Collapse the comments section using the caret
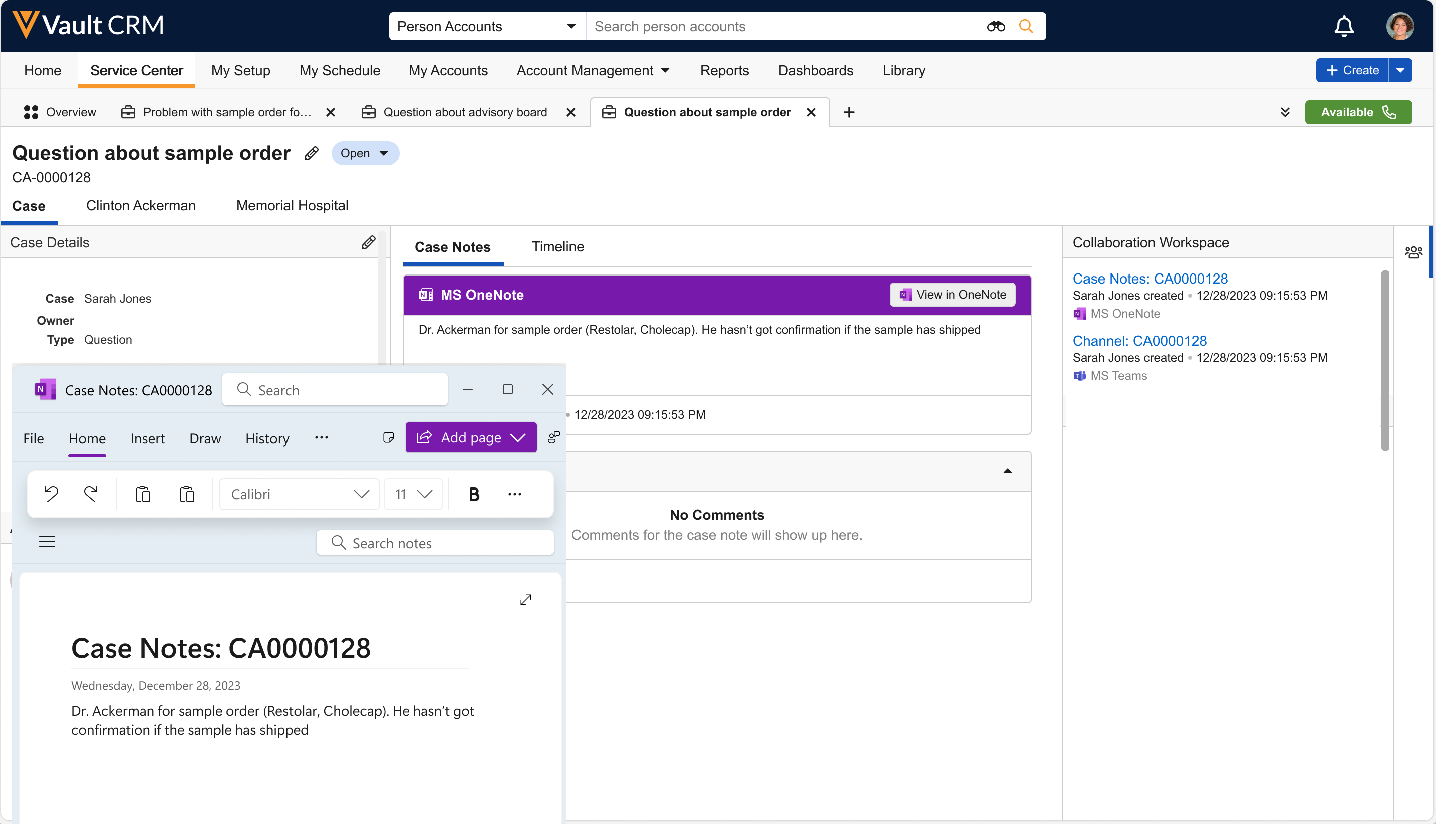This screenshot has width=1436, height=824. tap(1007, 471)
